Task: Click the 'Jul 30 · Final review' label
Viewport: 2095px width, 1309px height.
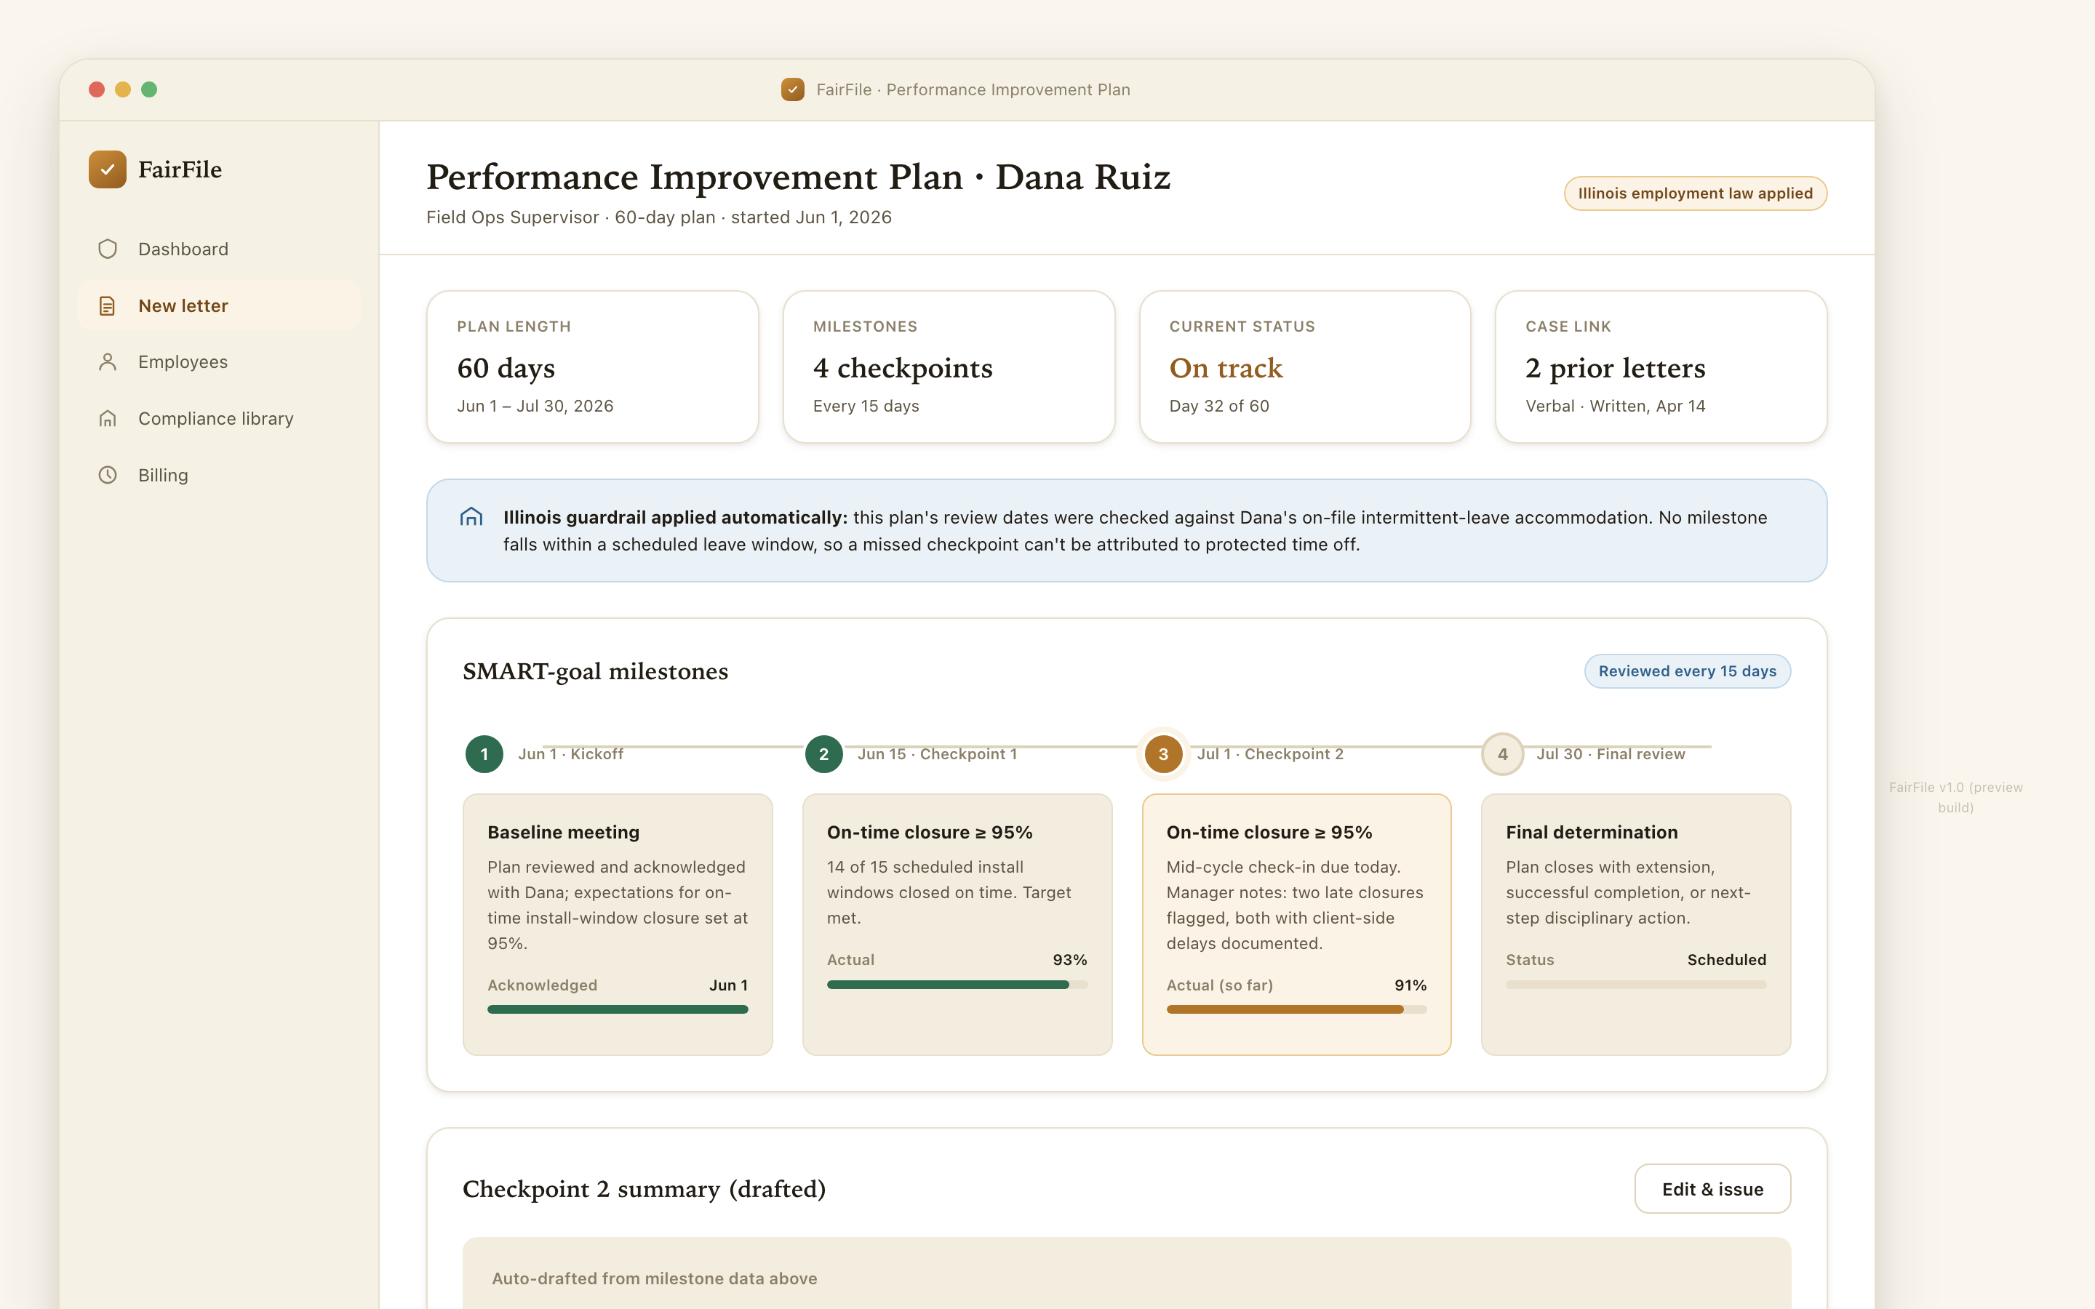Action: point(1611,754)
